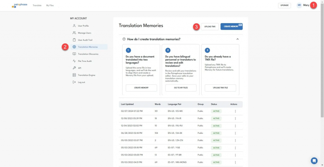Open actions menu for EN-US / RU-RU row

coord(235,125)
